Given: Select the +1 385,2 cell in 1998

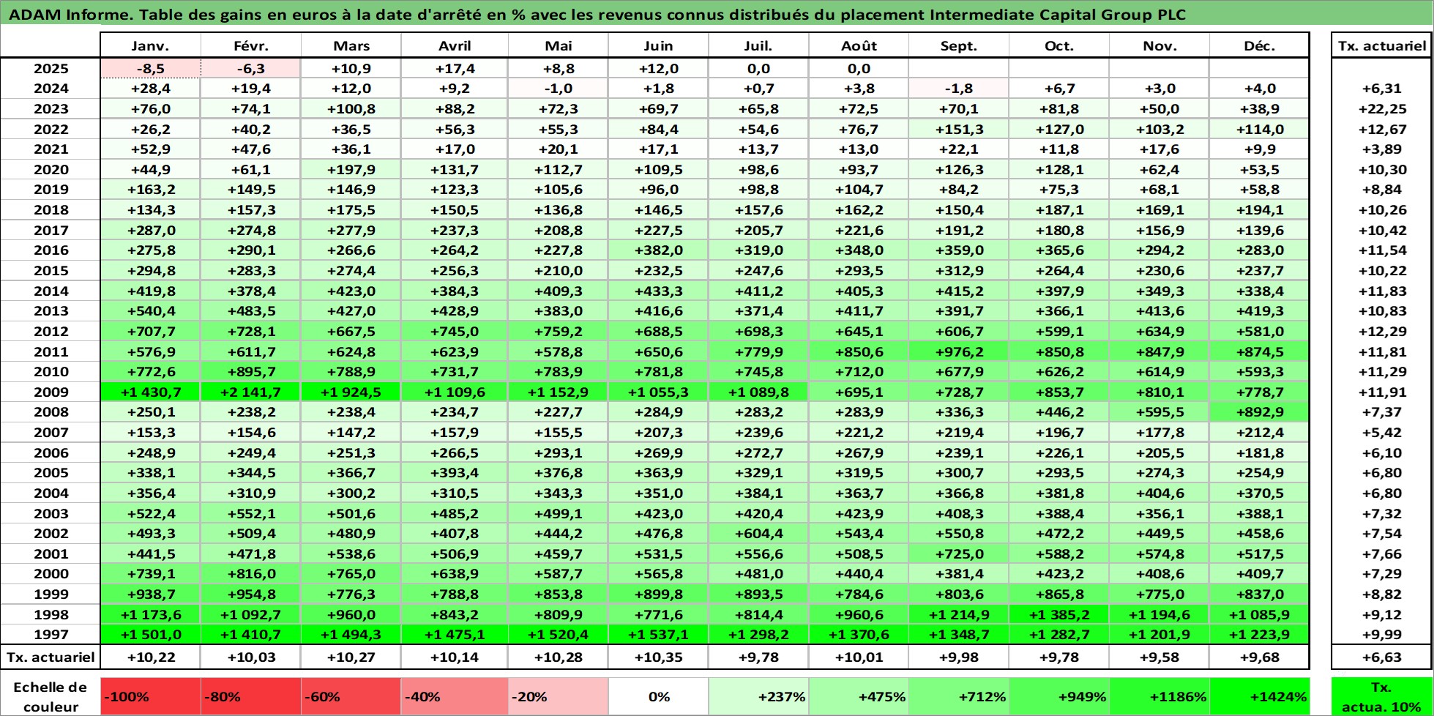Looking at the screenshot, I should point(1059,614).
